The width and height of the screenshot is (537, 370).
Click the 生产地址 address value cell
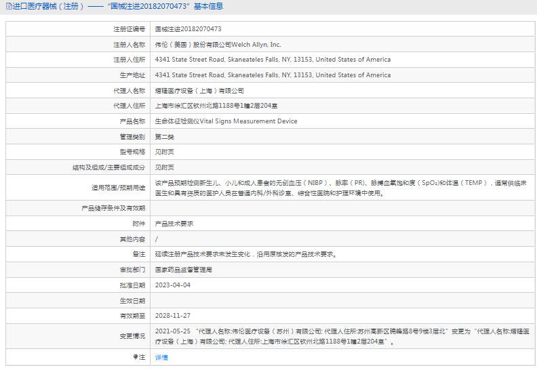[x=273, y=75]
